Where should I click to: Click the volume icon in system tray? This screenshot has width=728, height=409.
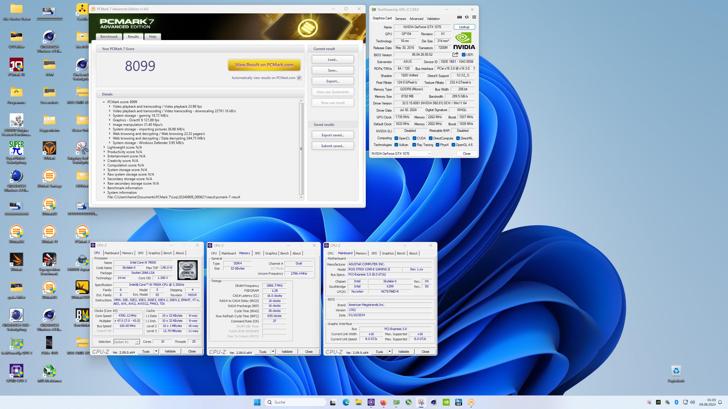[x=692, y=402]
